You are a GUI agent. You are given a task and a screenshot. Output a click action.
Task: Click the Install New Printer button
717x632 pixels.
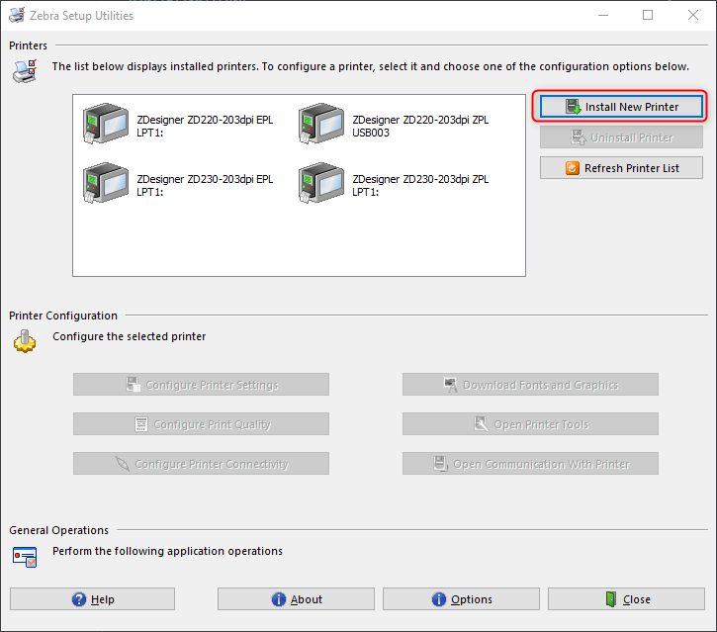tap(621, 107)
